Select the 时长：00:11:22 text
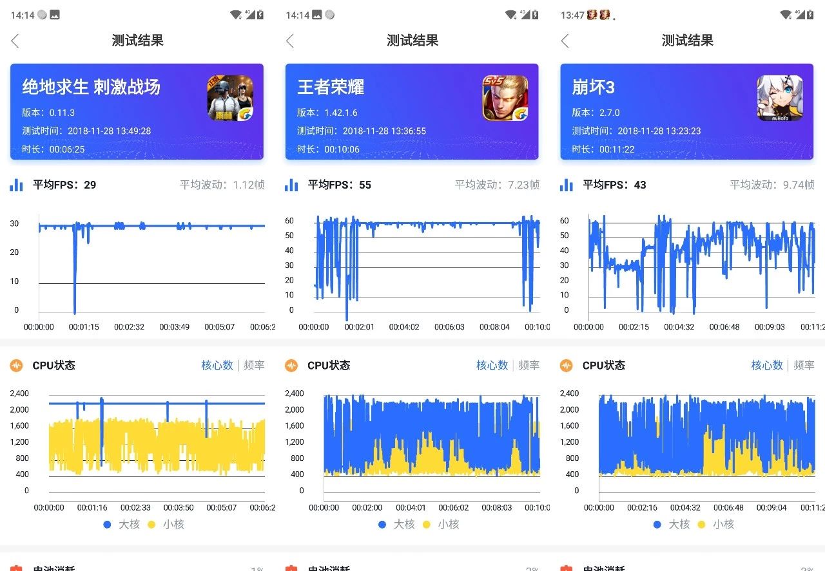The height and width of the screenshot is (571, 825). click(x=603, y=149)
